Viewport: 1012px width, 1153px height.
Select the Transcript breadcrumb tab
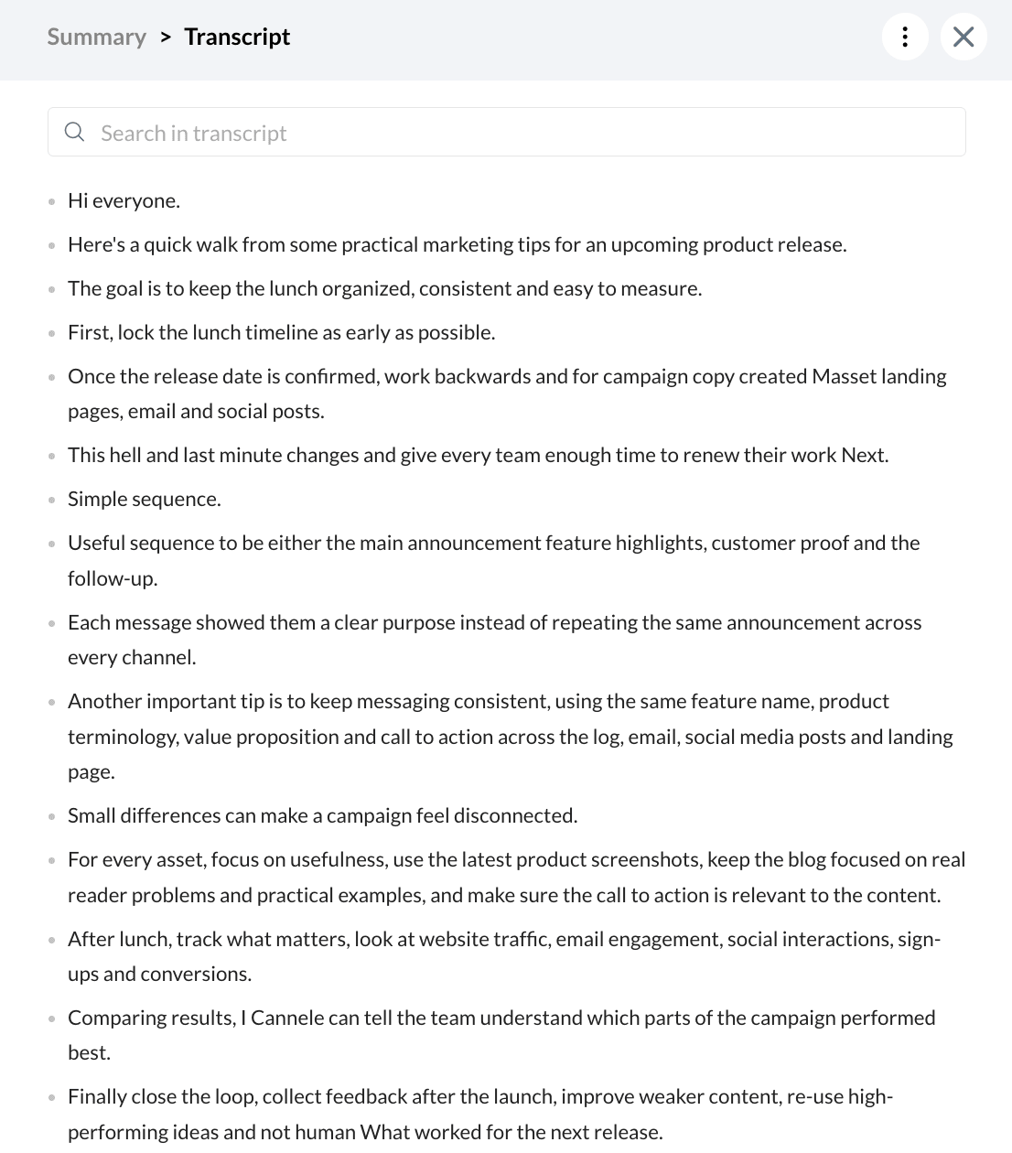pyautogui.click(x=237, y=37)
